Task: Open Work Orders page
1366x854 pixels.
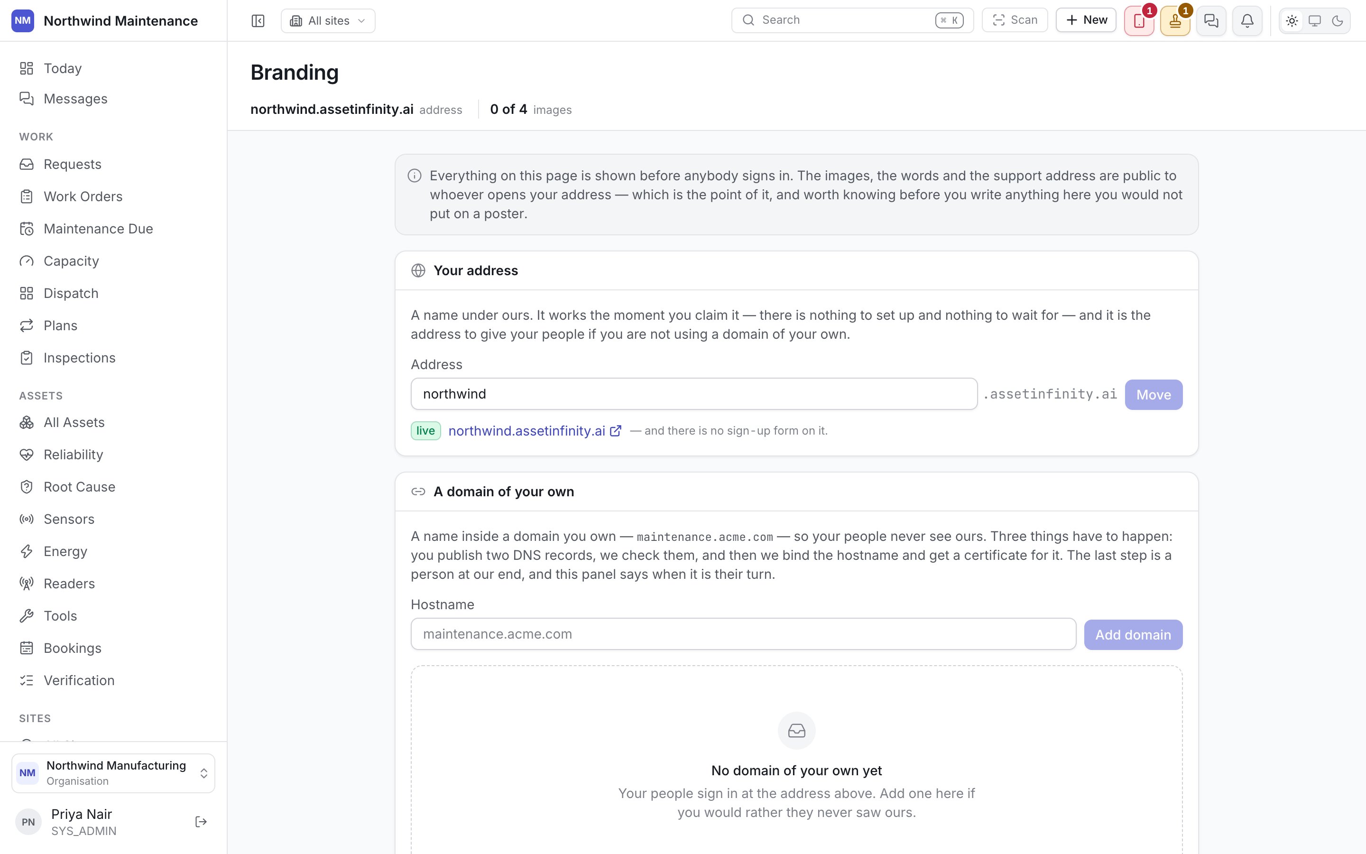Action: (x=113, y=196)
